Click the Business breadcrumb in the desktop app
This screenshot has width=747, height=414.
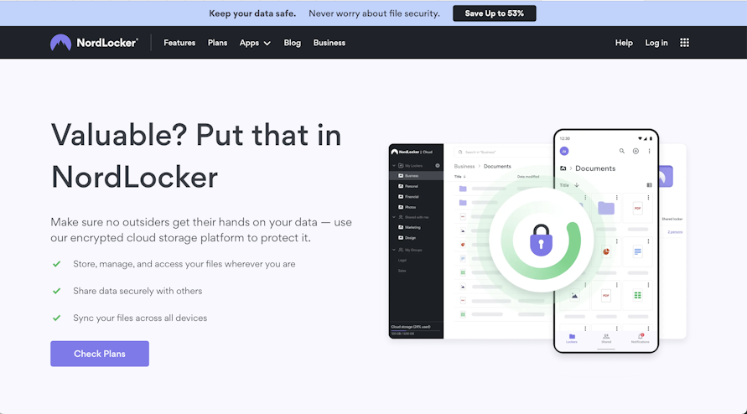click(x=464, y=166)
